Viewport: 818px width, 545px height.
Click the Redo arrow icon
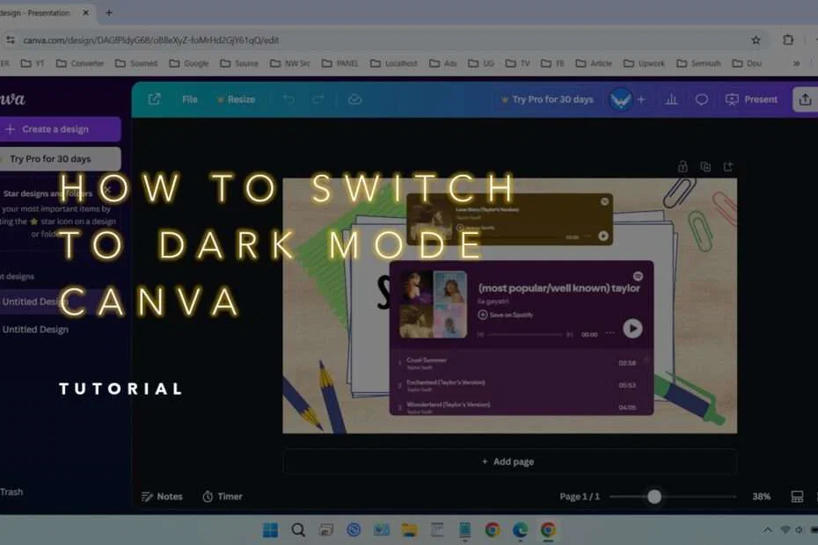point(318,99)
